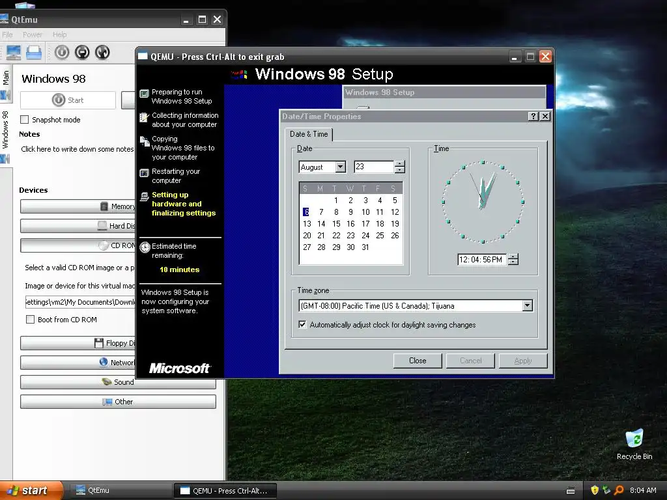The height and width of the screenshot is (500, 667).
Task: Select the Main vertical tab in QtEmu
Action: pos(5,85)
